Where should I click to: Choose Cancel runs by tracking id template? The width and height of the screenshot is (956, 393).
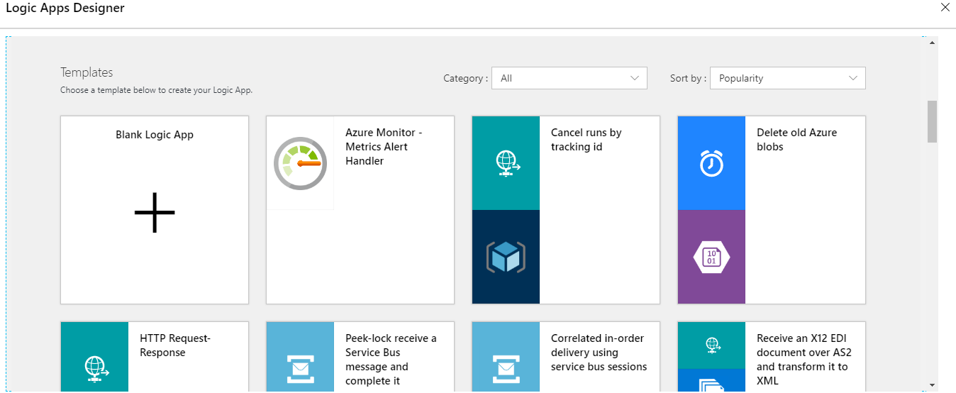pyautogui.click(x=587, y=140)
